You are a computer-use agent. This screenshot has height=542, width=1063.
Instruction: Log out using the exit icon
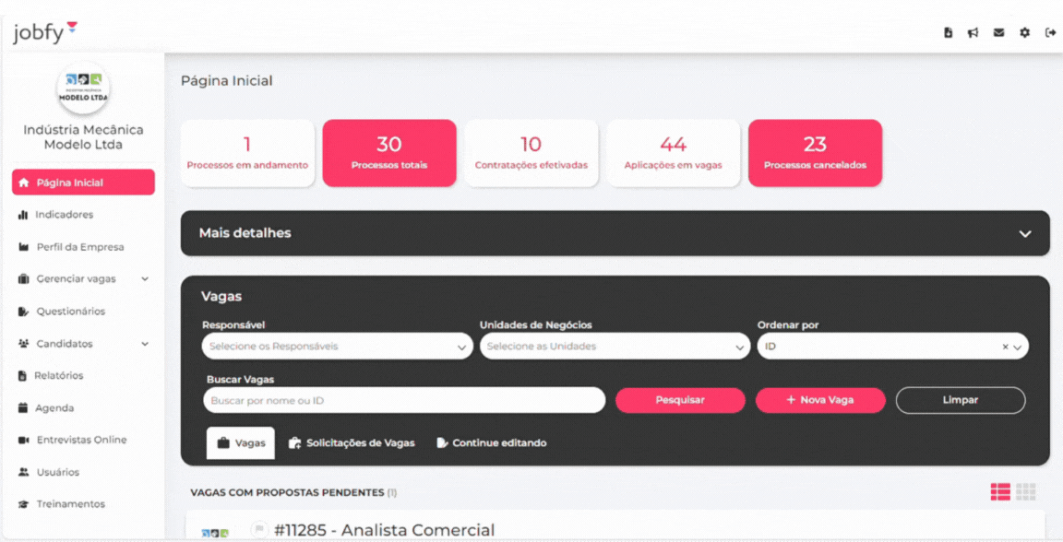click(1050, 32)
